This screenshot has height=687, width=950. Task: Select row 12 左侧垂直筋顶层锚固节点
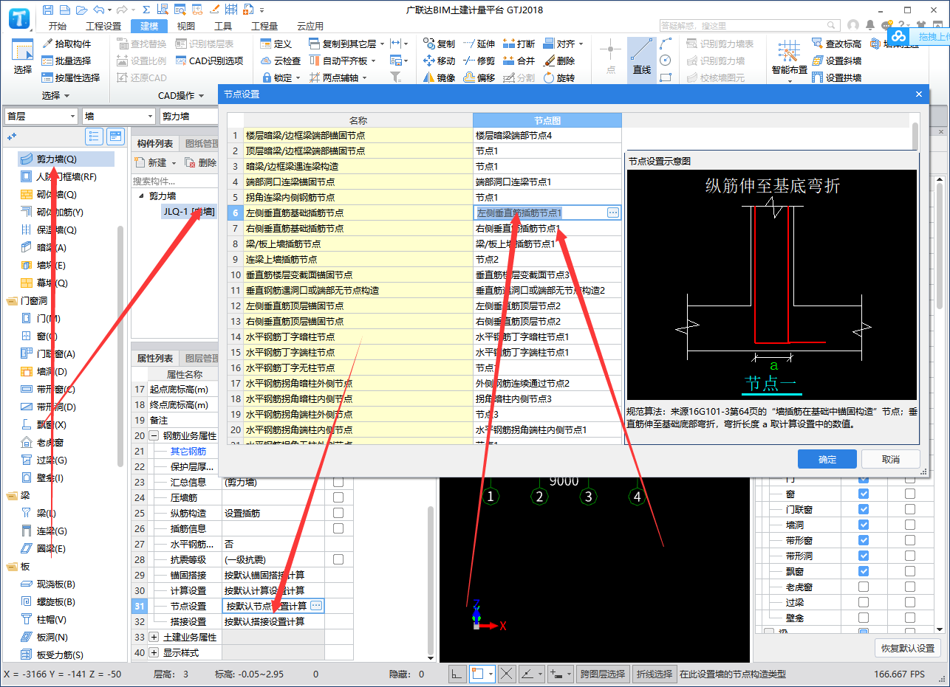pyautogui.click(x=424, y=305)
